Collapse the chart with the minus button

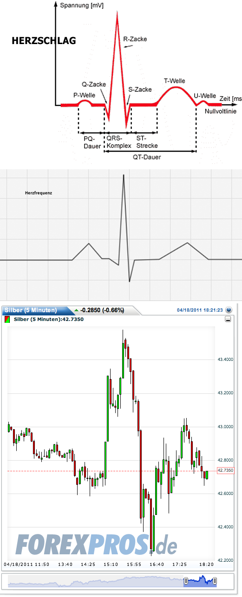[228, 319]
